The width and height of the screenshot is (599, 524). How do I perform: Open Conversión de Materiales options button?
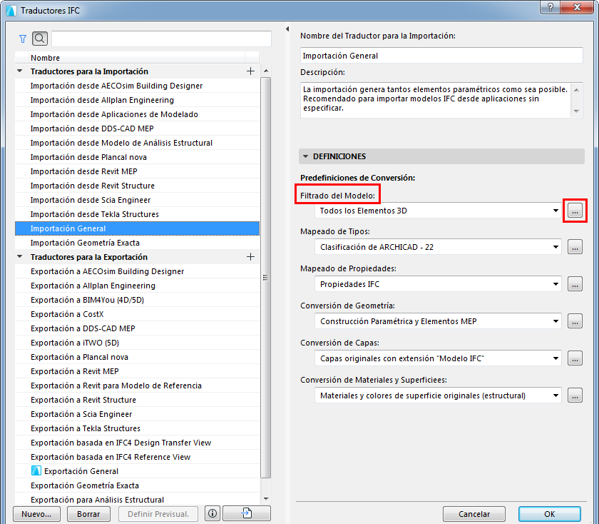(x=575, y=395)
